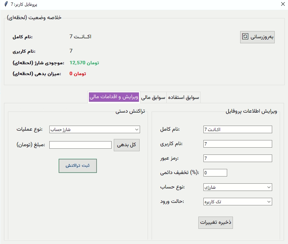288x244 pixels.
Task: Click the refresh icon on به‌روزرسانی button
Action: pyautogui.click(x=245, y=36)
